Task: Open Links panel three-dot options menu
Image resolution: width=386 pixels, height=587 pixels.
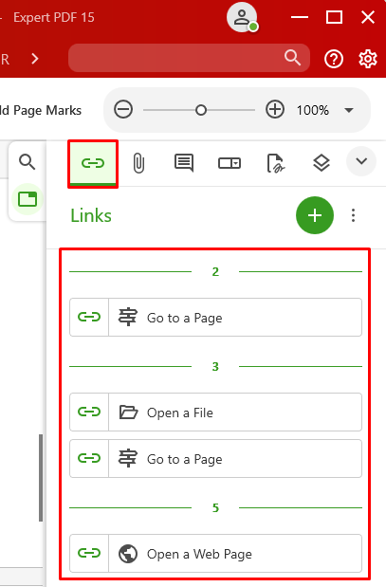Action: 353,215
